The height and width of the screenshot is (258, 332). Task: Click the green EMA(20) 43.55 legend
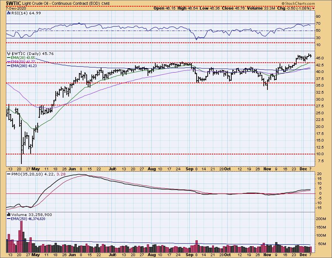click(x=21, y=57)
